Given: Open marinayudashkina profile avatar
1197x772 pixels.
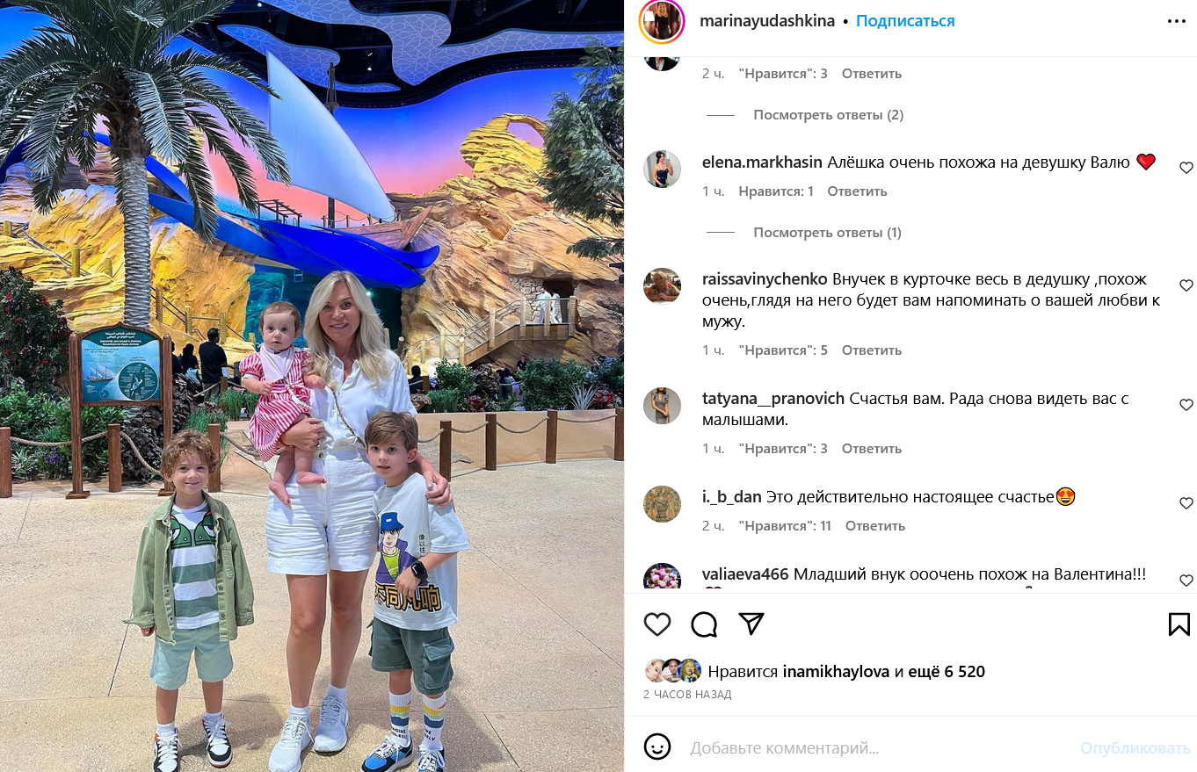Looking at the screenshot, I should pos(662,21).
